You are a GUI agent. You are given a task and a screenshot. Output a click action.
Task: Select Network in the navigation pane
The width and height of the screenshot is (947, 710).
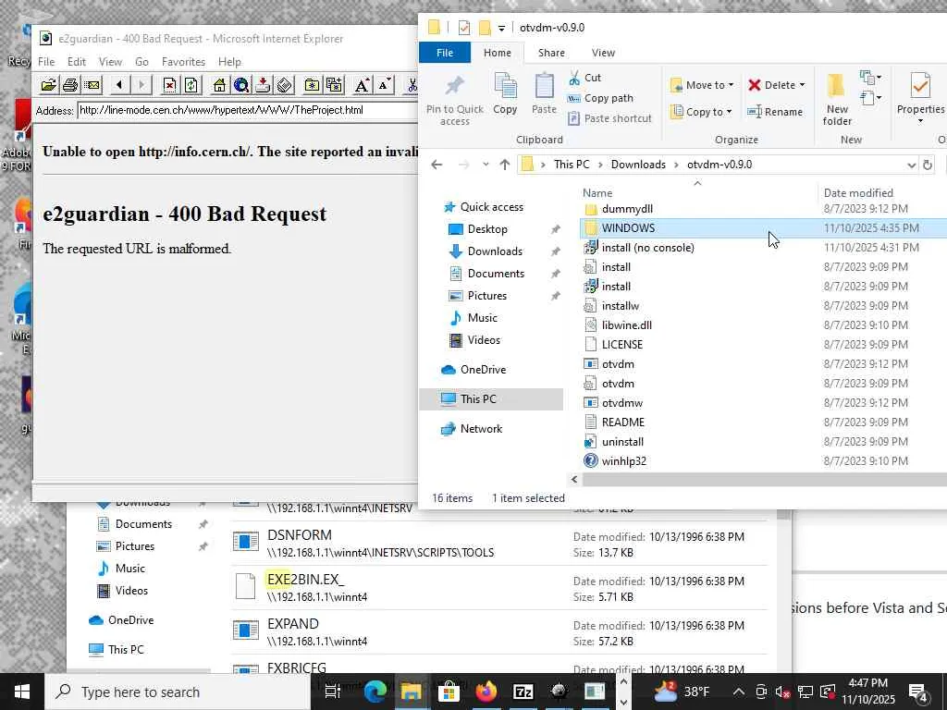[x=481, y=429]
